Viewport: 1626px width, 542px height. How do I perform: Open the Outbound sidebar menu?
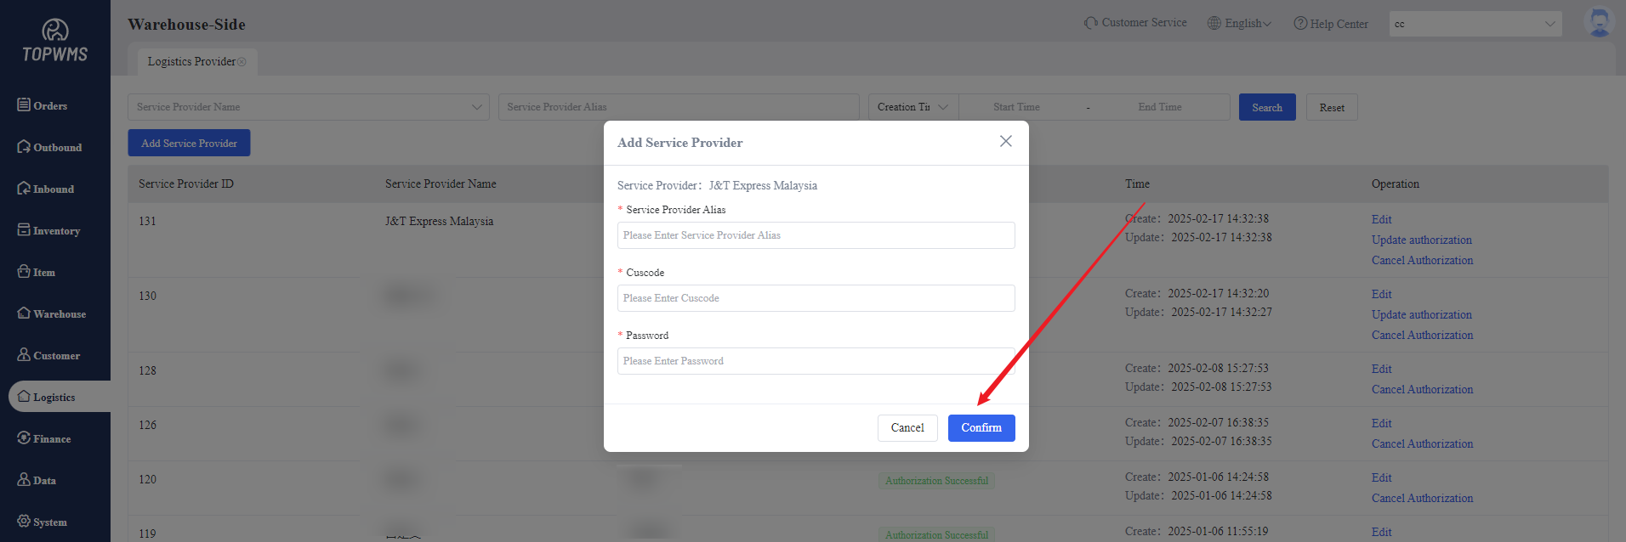[x=49, y=147]
